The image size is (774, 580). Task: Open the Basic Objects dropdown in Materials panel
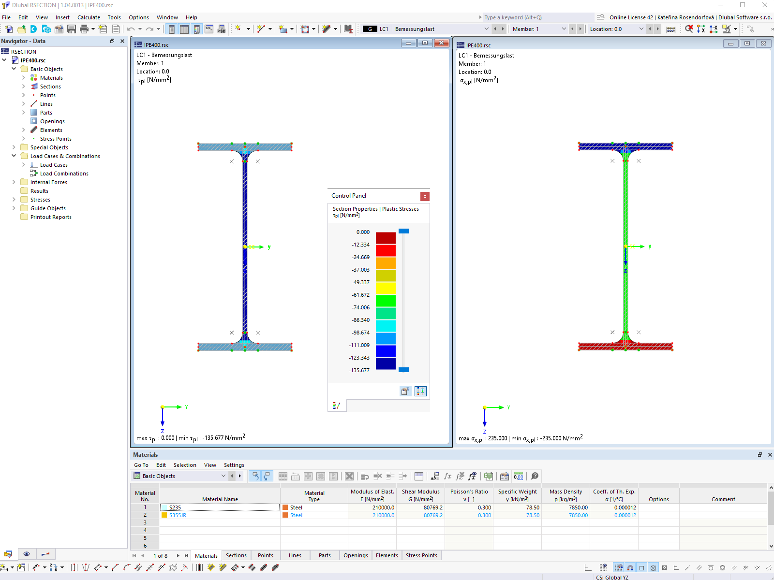223,476
